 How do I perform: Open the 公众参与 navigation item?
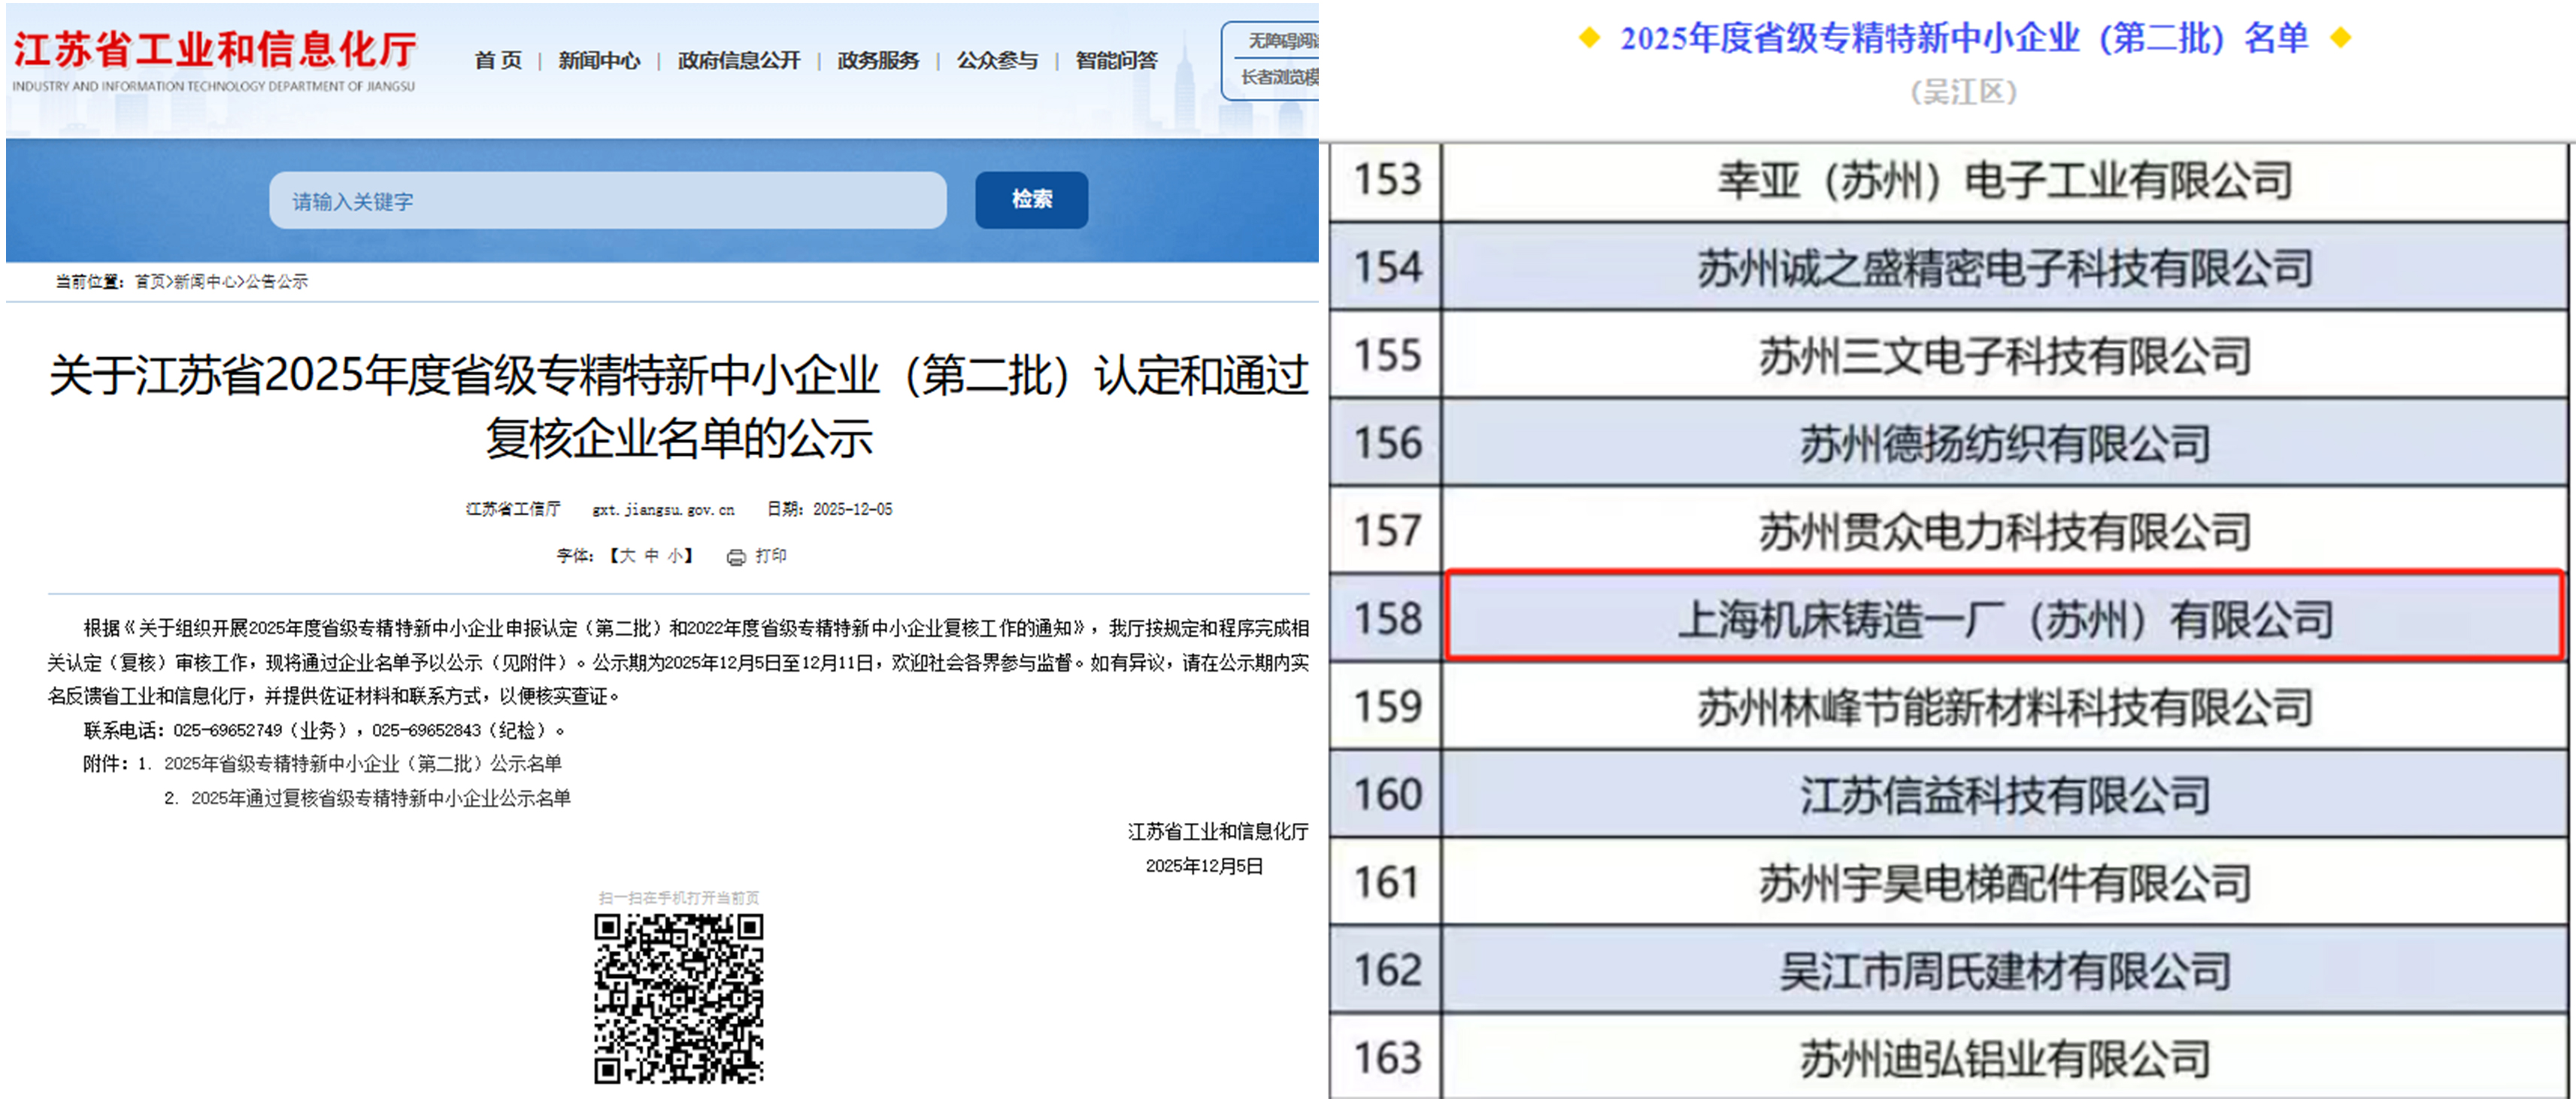point(997,61)
